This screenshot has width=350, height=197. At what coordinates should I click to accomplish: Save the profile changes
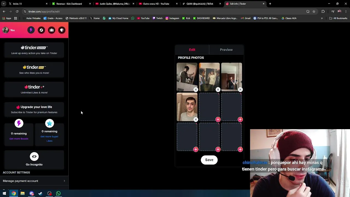(209, 160)
